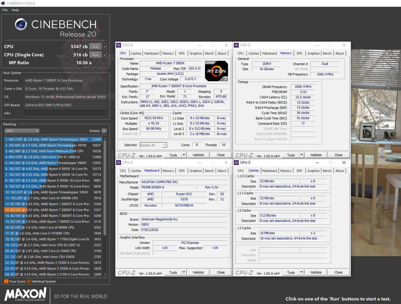
Task: Click the CPU-Z icon on the CPU window title bar
Action: 119,45
